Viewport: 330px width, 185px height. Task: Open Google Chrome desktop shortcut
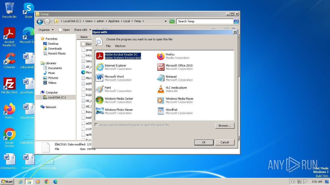coord(9,137)
